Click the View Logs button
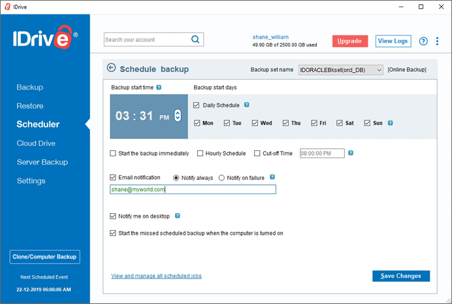Image resolution: width=452 pixels, height=304 pixels. tap(393, 41)
